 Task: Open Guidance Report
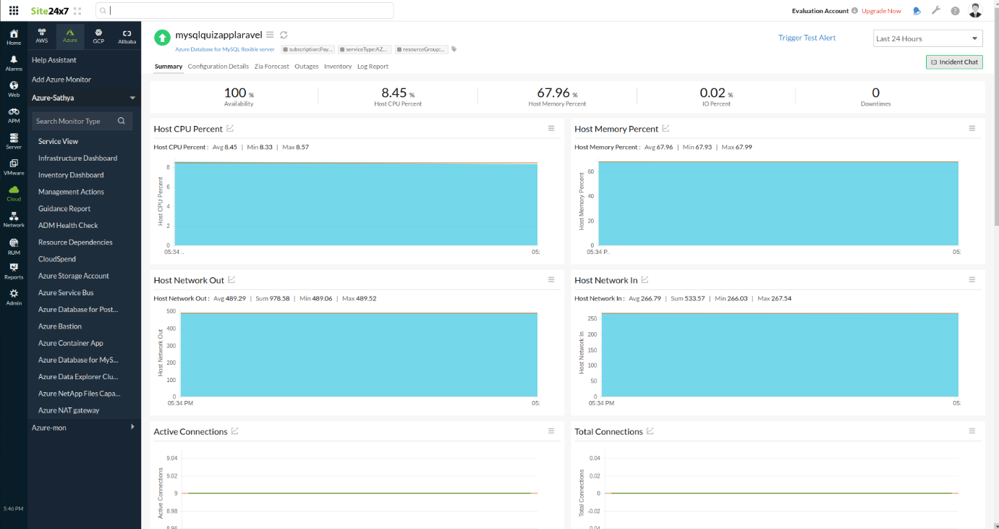coord(64,208)
